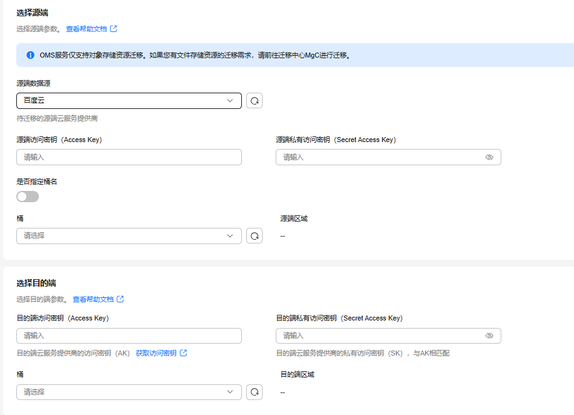Refresh the source 桶 bucket list
574x415 pixels.
[x=254, y=236]
